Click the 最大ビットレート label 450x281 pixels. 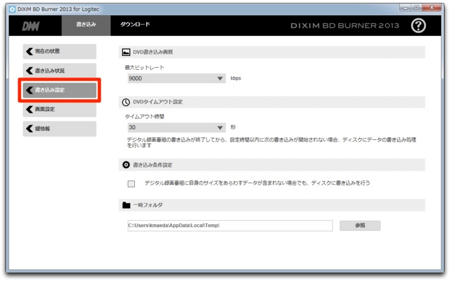point(145,67)
